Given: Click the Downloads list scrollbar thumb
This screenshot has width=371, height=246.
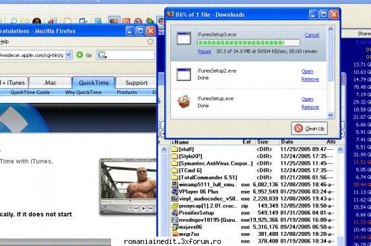Looking at the screenshot, I should click(331, 56).
